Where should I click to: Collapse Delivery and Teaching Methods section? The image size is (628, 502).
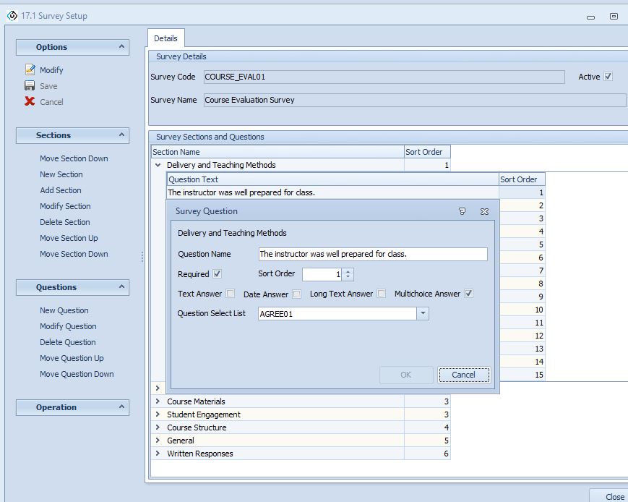coord(158,165)
